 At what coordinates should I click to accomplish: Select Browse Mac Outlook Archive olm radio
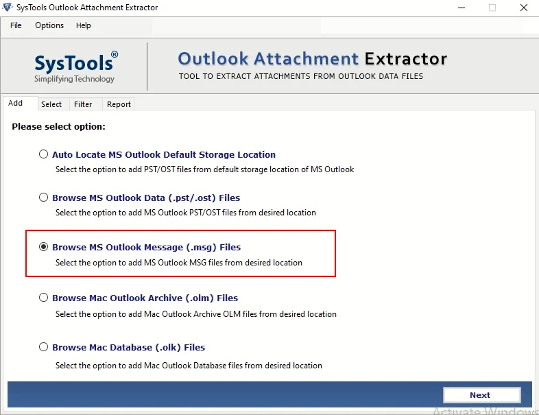point(43,298)
